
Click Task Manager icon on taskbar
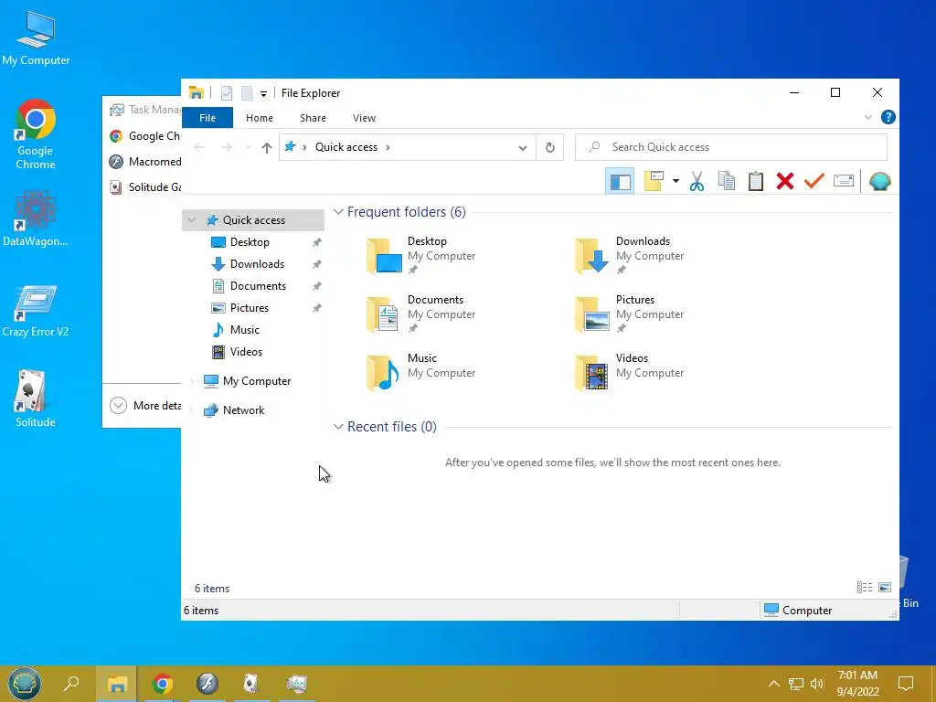(x=297, y=684)
